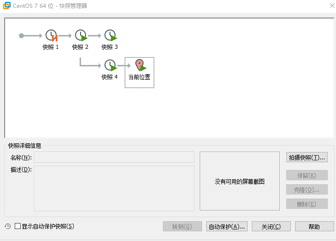Viewport: 336px width, 241px height.
Task: Click the 拍摄快照(T)... button
Action: (307, 158)
